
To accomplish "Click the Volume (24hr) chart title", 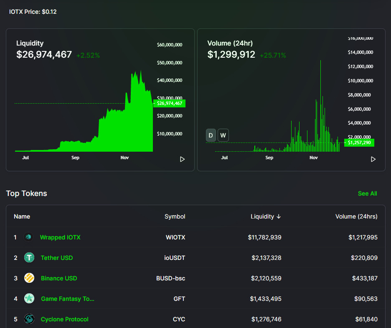I will 230,43.
